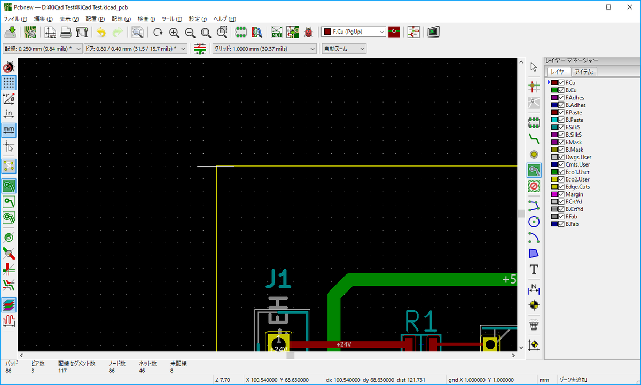Uncheck the Edge.Cuts layer checkbox
This screenshot has width=641, height=385.
click(x=561, y=187)
